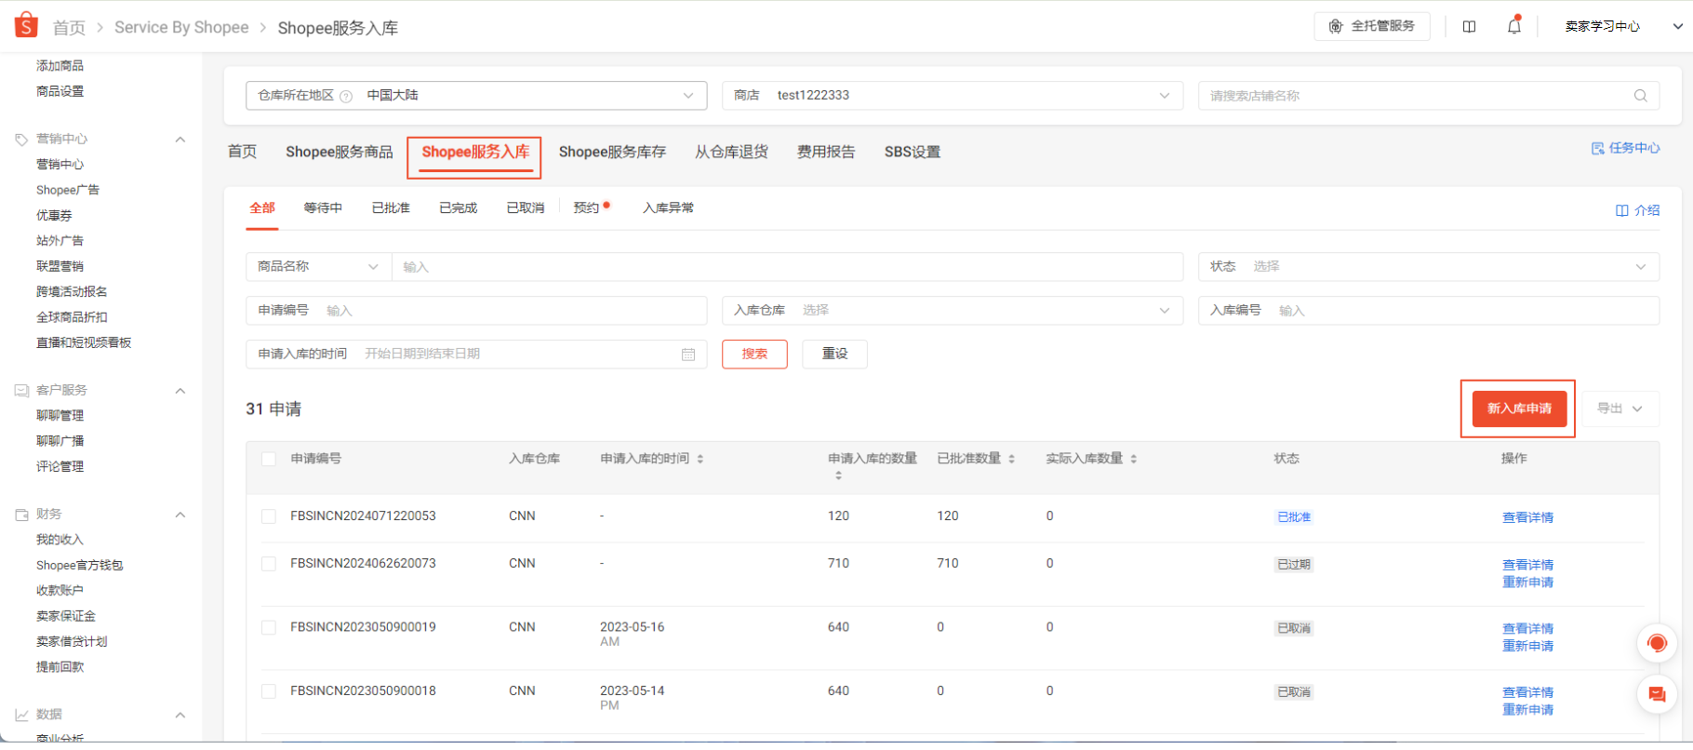
Task: Click the 客户服务 section icon in sidebar
Action: (x=21, y=391)
